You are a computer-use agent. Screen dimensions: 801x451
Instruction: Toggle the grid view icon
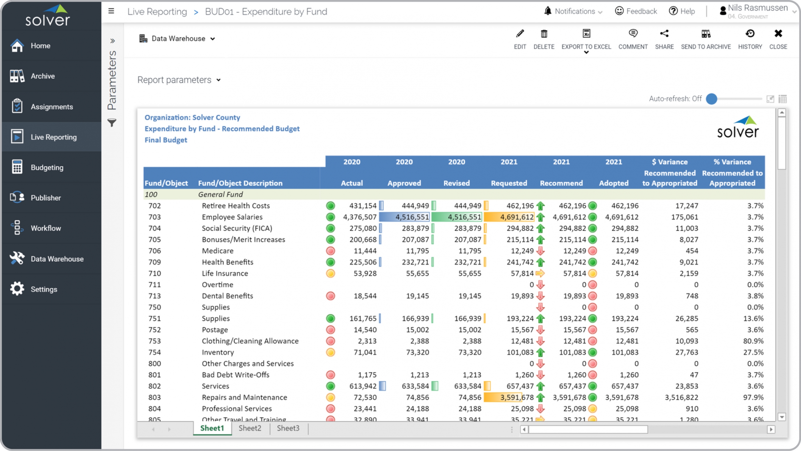pos(783,99)
